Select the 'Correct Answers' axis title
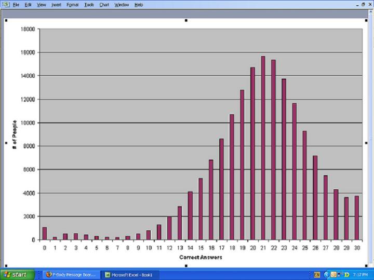The image size is (374, 280). pos(201,257)
